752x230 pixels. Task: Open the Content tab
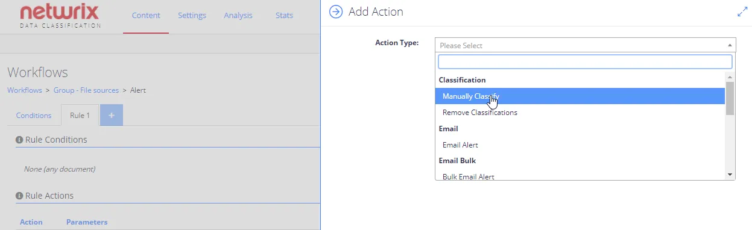click(x=146, y=16)
